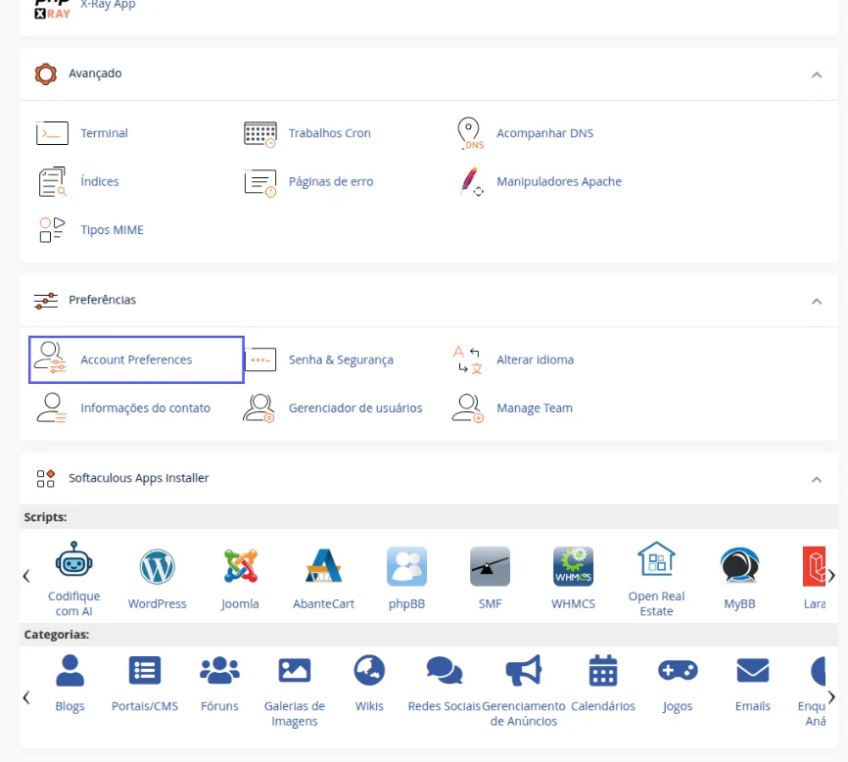Screen dimensions: 848x762
Task: Open the Índices document icon
Action: 53,182
